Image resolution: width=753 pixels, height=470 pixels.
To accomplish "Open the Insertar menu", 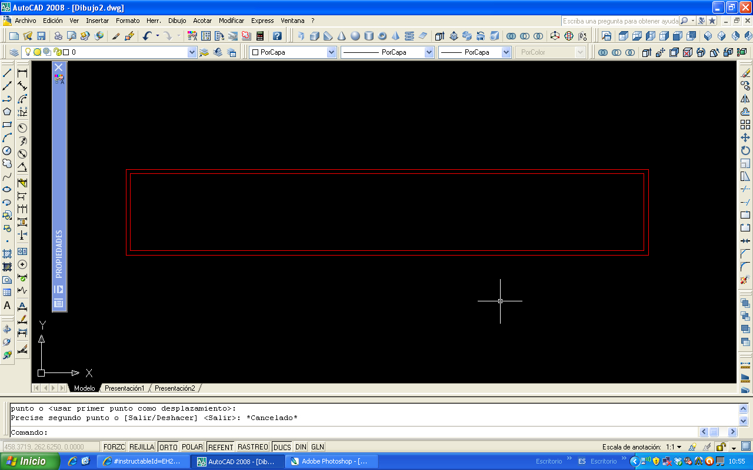I will coord(98,21).
